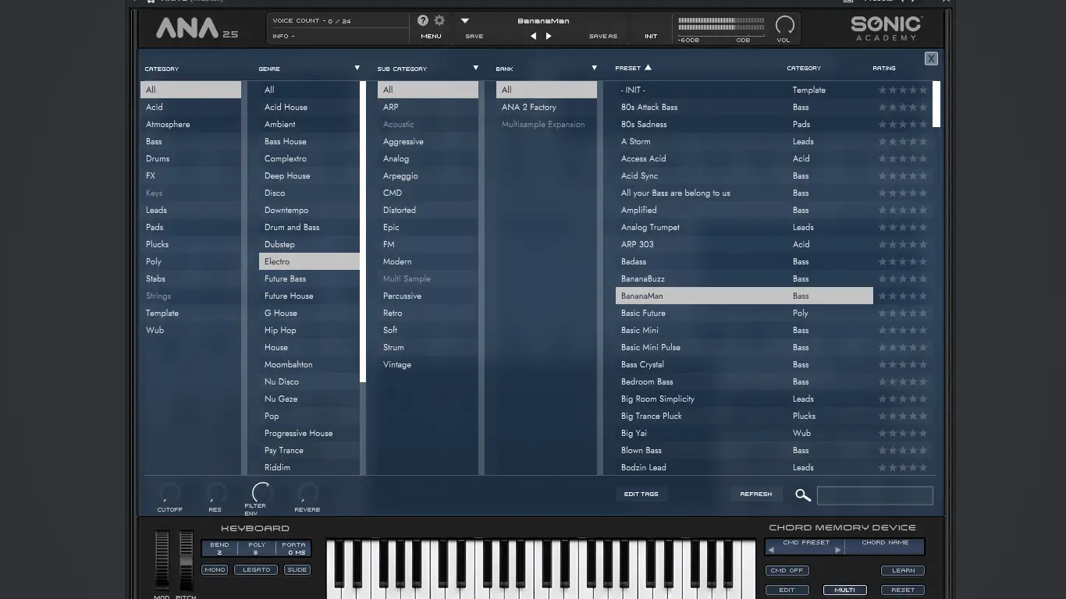Set rating stars for Analog Trumpet
The image size is (1066, 599).
click(903, 227)
